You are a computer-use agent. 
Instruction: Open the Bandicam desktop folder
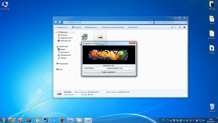[x=212, y=35]
